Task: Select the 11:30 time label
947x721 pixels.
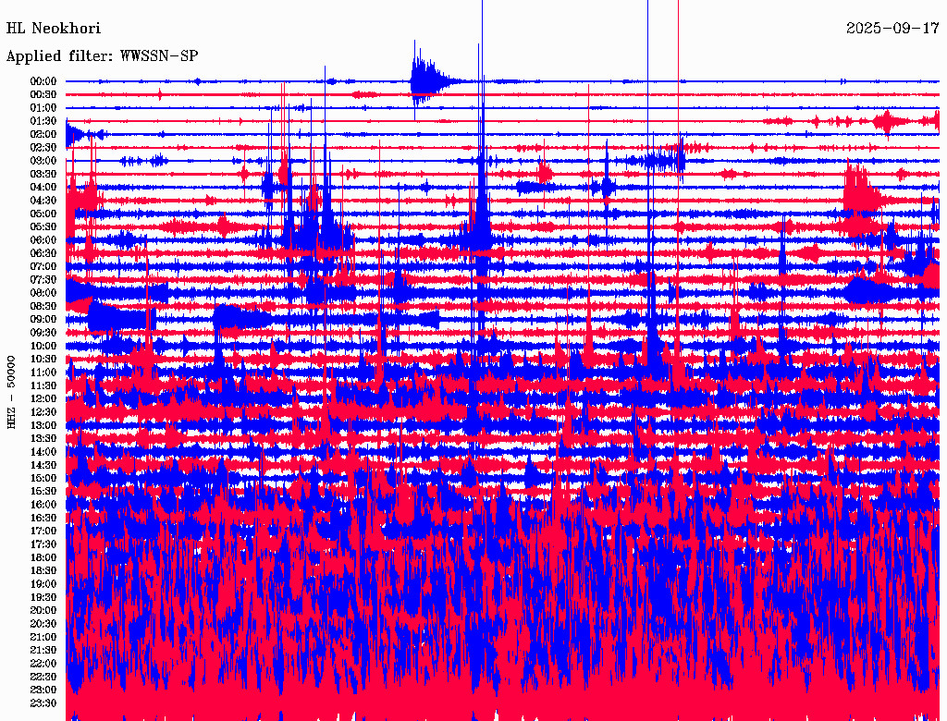Action: pos(43,385)
